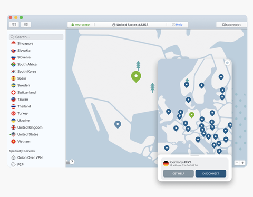Click Taiwan in the country list
The height and width of the screenshot is (197, 253).
tap(23, 100)
